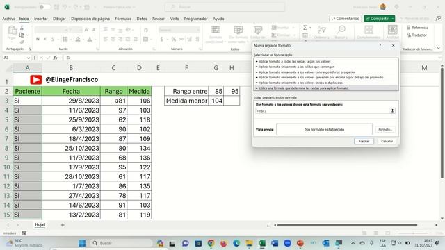
Task: Click the fill color bucket icon
Action: coord(78,39)
